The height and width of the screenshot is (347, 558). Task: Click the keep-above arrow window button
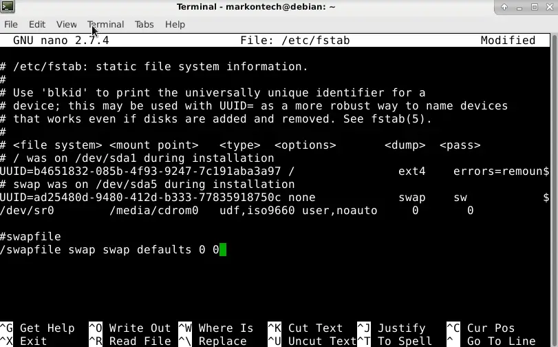click(504, 7)
